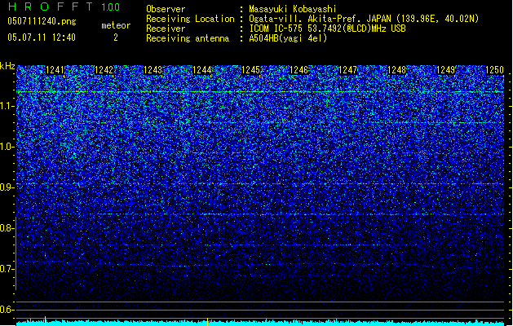Click the 1.0 kHz axis label
513x326 pixels.
click(x=7, y=147)
